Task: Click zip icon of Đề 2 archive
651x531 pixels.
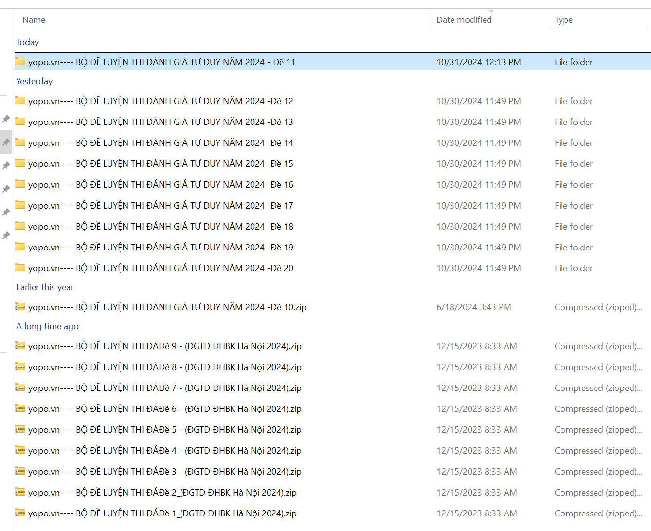Action: pos(20,492)
